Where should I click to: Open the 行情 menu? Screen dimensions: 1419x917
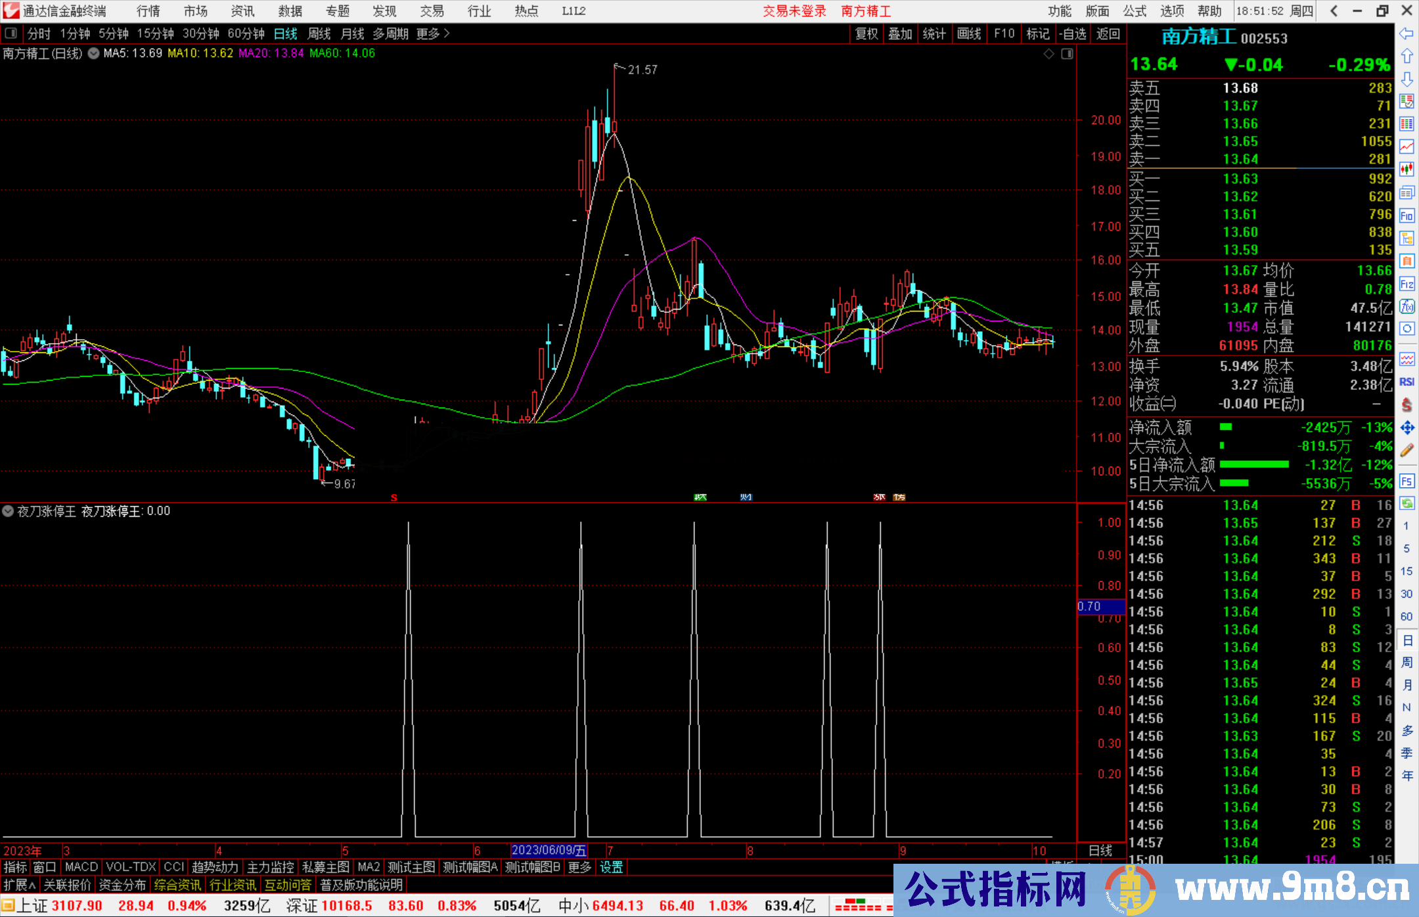pos(148,11)
